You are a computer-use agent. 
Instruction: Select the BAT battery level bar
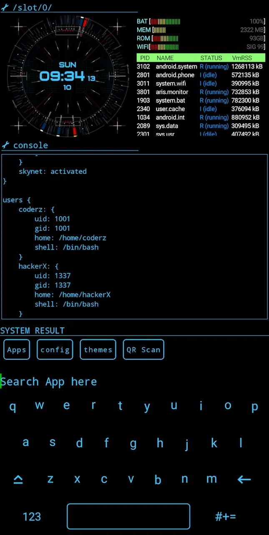[x=165, y=21]
